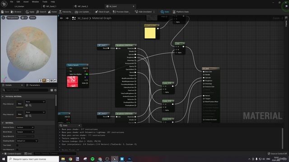The image size is (289, 162).
Task: Open Spotify from the Windows taskbar
Action: (x=93, y=159)
